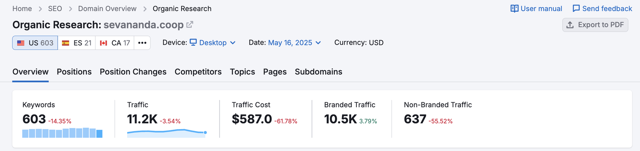
Task: Click the upload icon in Export to PDF
Action: pyautogui.click(x=570, y=25)
